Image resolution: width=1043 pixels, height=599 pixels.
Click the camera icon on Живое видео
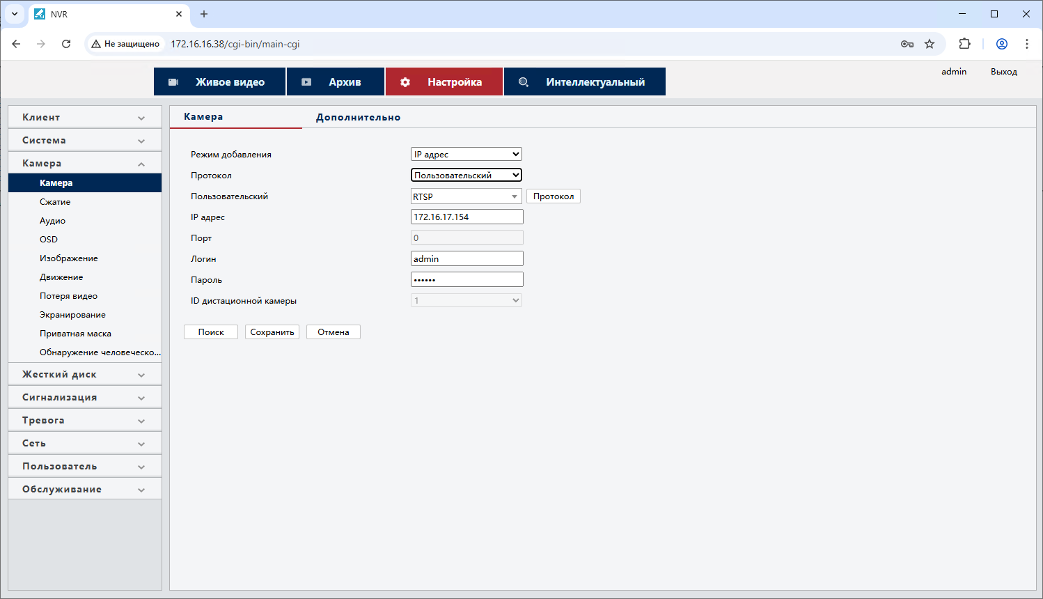pos(173,82)
